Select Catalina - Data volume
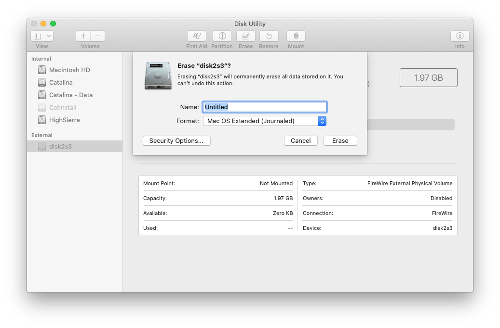Image resolution: width=500 pixels, height=328 pixels. tap(75, 95)
